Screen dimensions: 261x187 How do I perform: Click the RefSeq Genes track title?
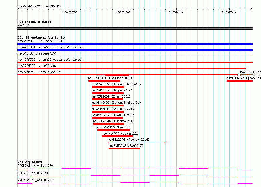click(x=30, y=162)
